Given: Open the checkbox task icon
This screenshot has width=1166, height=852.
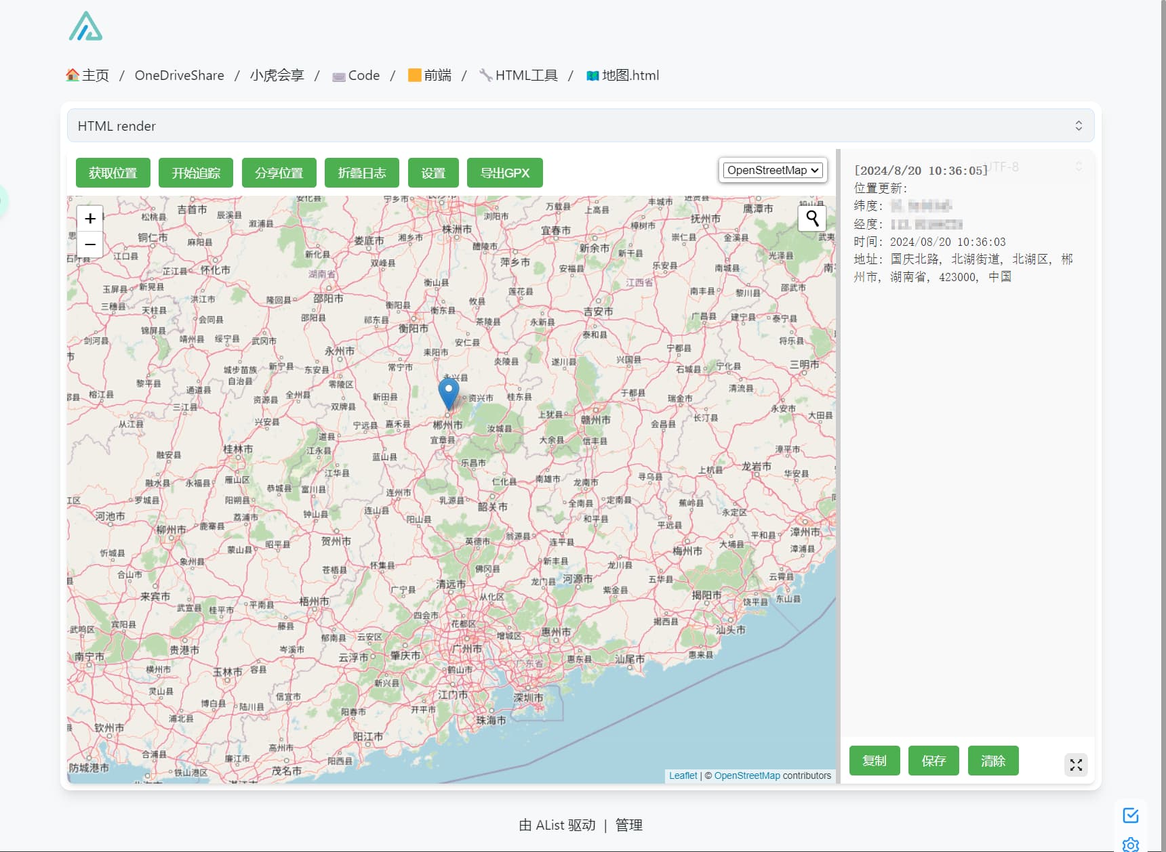Looking at the screenshot, I should 1130,815.
